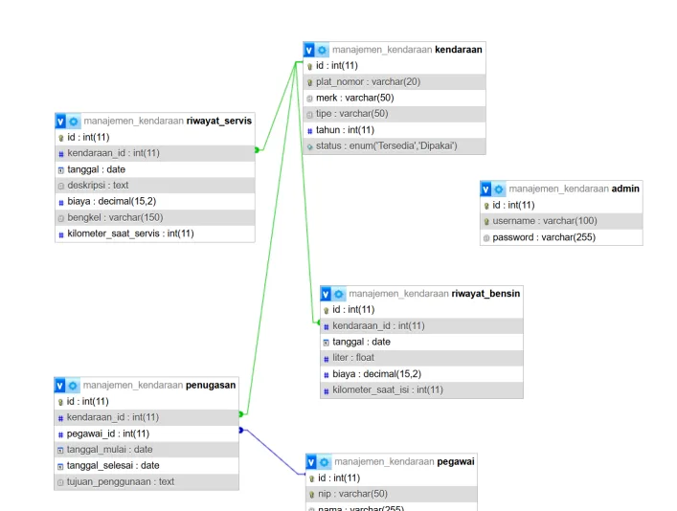
Task: Click status enum('Tersedia','Dipakai') row
Action: point(395,146)
